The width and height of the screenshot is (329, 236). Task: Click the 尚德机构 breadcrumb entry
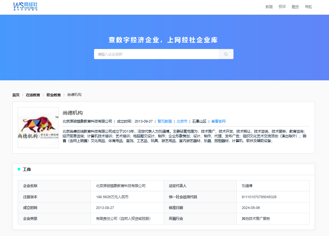click(x=74, y=95)
